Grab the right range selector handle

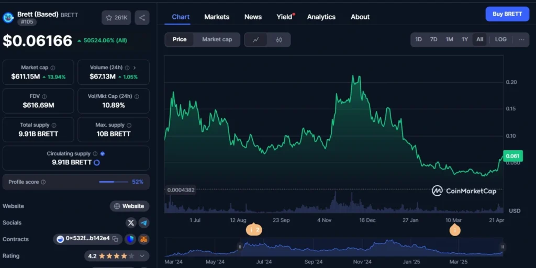point(502,247)
